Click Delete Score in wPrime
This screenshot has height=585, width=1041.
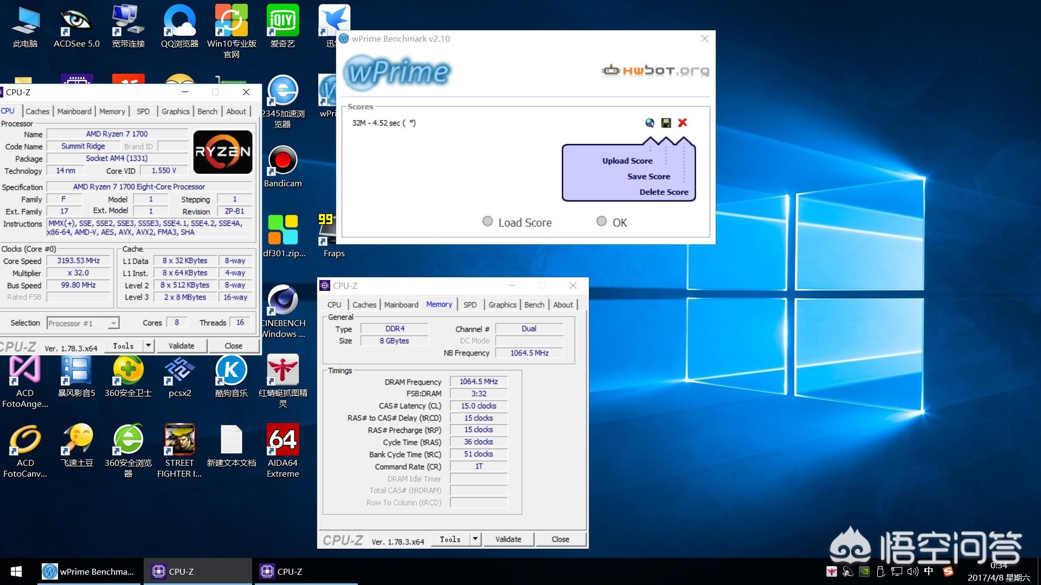point(664,192)
